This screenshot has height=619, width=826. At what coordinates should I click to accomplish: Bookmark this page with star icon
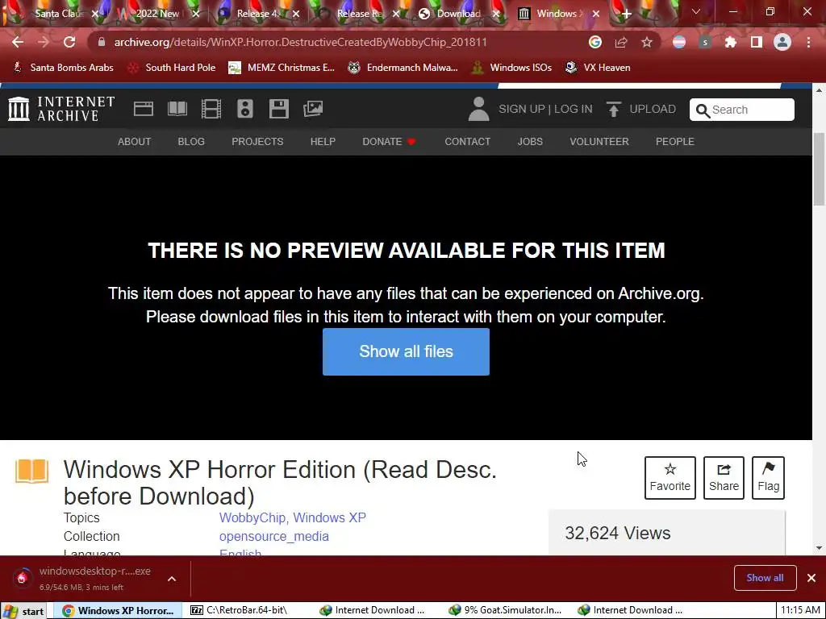[x=647, y=42]
